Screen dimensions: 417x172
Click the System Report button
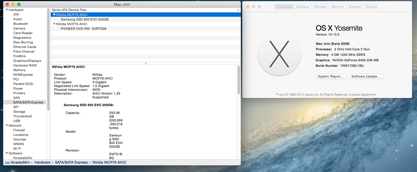pyautogui.click(x=331, y=76)
